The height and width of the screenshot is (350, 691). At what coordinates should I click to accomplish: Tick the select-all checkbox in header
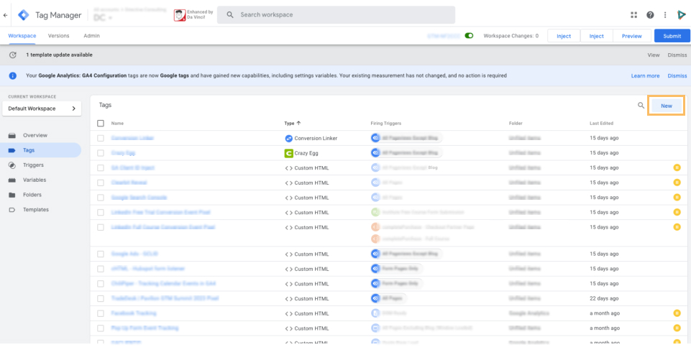[x=101, y=124]
